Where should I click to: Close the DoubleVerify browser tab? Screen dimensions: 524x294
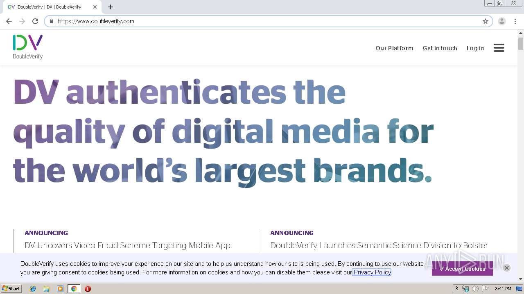[95, 7]
